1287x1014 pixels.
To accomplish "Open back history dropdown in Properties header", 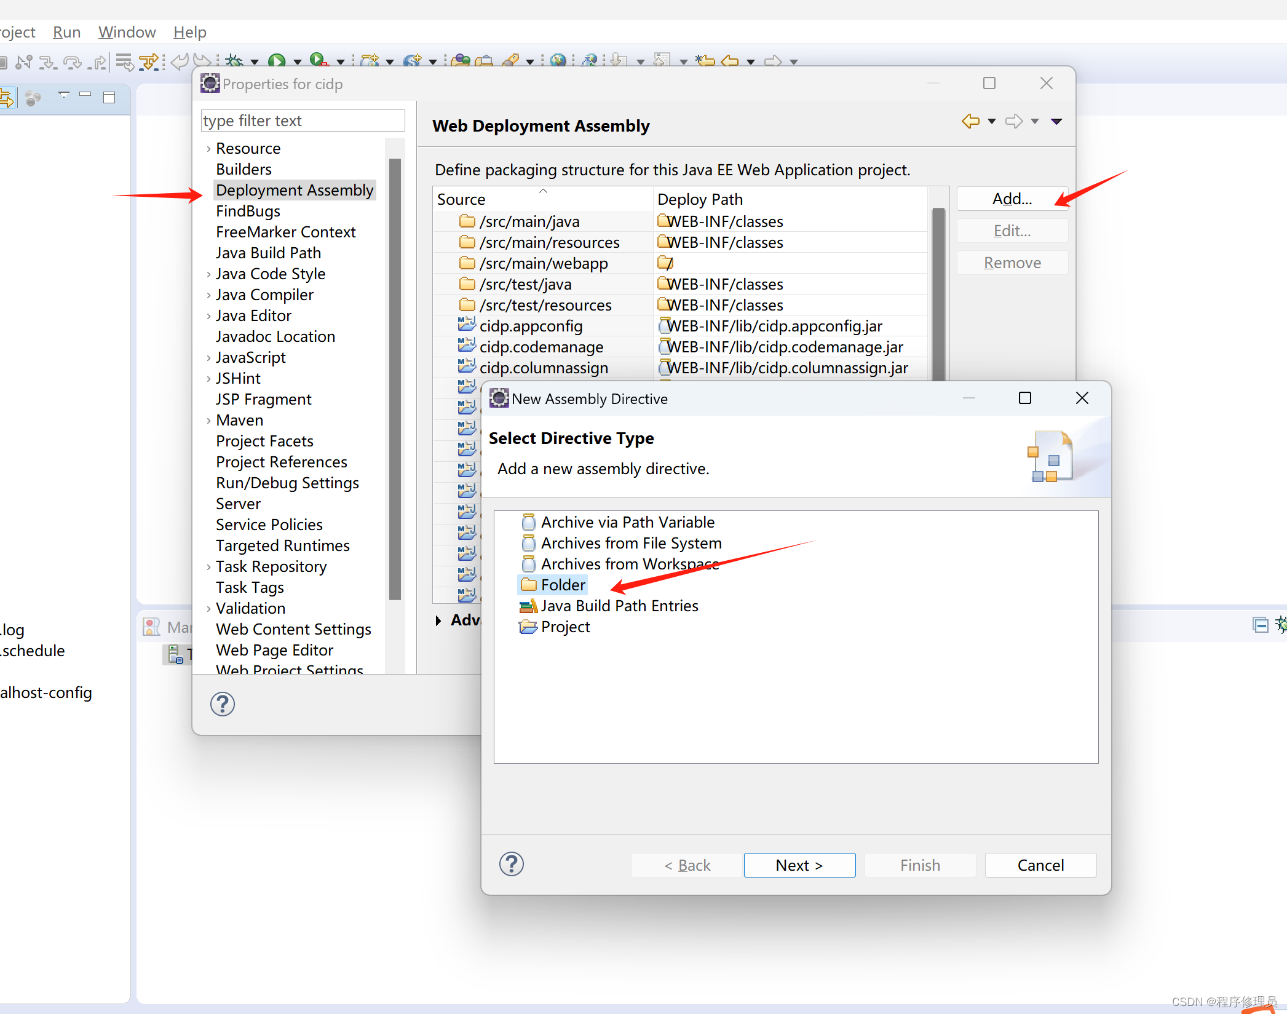I will (x=992, y=121).
